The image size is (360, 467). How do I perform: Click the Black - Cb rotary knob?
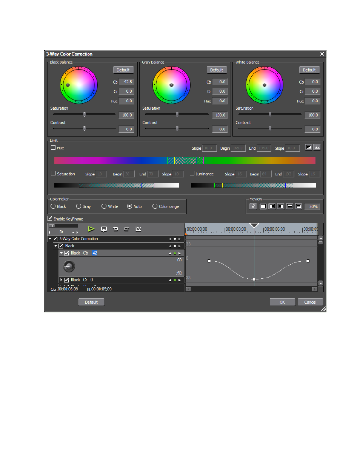pos(69,267)
